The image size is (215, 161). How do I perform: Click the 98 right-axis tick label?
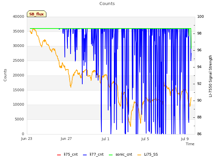199,34
